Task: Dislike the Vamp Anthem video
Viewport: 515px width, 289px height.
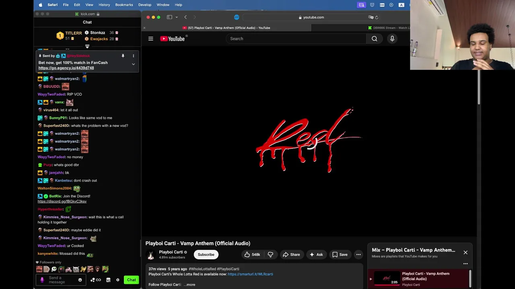Action: pos(270,254)
